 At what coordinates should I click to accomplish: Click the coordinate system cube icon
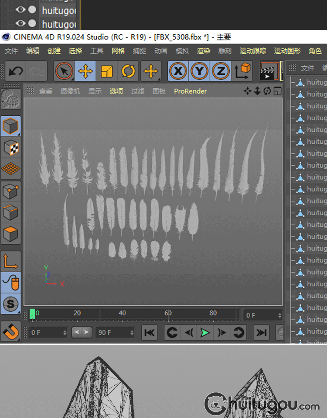(243, 71)
